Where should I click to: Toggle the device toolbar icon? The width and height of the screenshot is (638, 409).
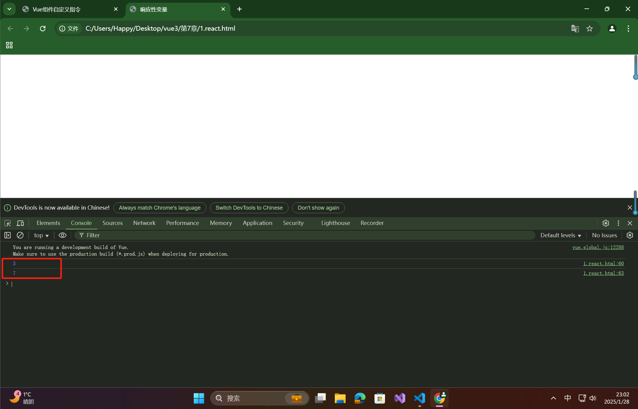click(20, 223)
